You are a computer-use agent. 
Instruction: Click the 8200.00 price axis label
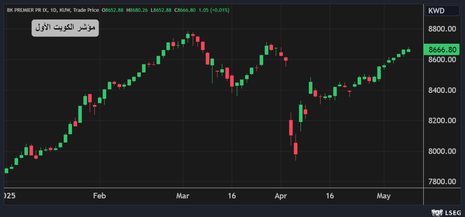pyautogui.click(x=442, y=121)
